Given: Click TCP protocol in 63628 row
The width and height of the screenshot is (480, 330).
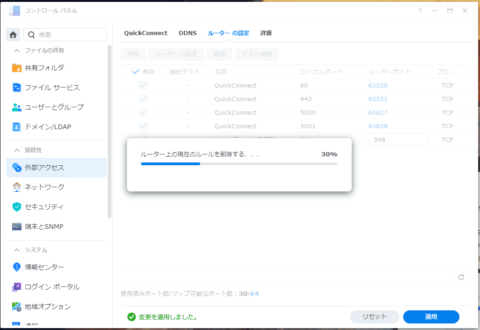Looking at the screenshot, I should (447, 126).
